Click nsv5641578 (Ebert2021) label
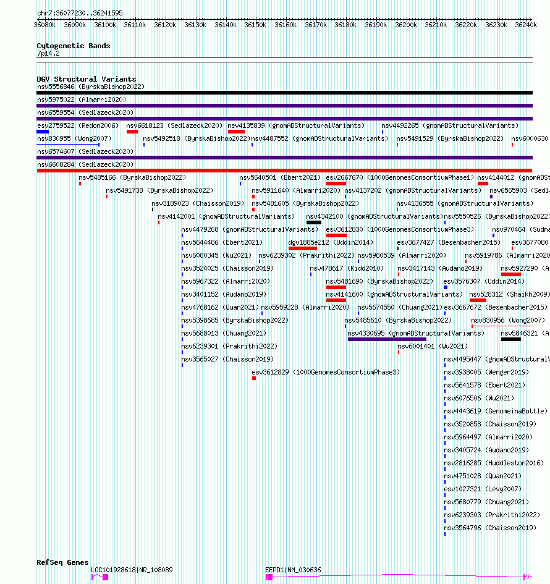 (x=484, y=386)
